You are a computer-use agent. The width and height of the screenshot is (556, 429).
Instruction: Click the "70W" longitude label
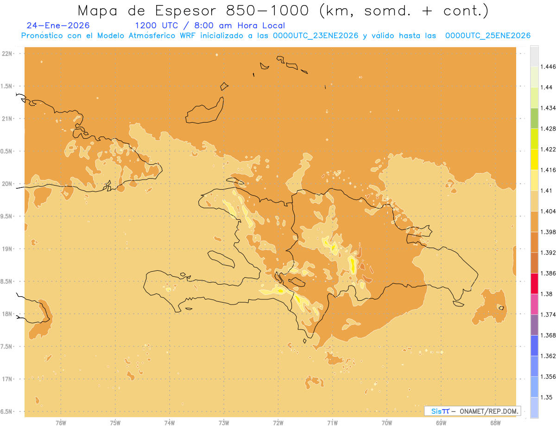pyautogui.click(x=387, y=423)
